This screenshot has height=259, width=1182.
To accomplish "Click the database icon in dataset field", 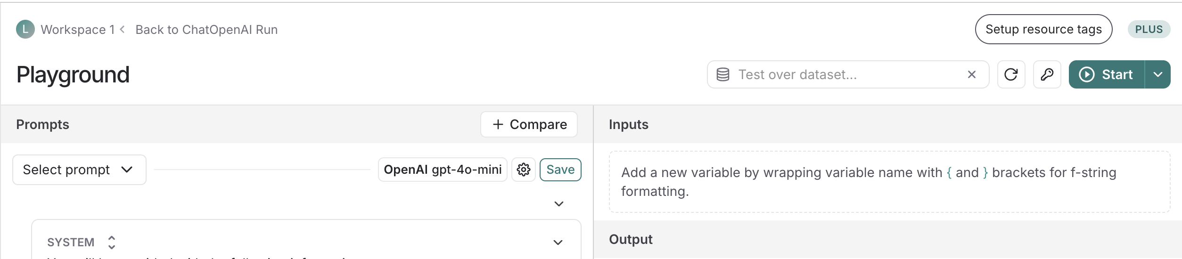I will pos(722,74).
